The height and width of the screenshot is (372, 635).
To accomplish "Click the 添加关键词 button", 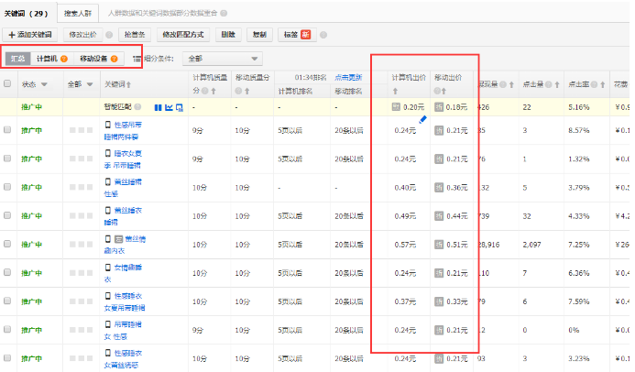I will coord(30,35).
